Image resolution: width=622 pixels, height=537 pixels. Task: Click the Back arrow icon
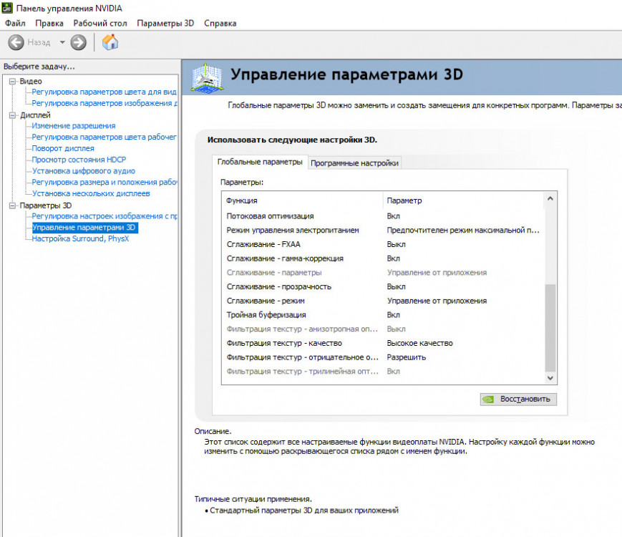16,42
